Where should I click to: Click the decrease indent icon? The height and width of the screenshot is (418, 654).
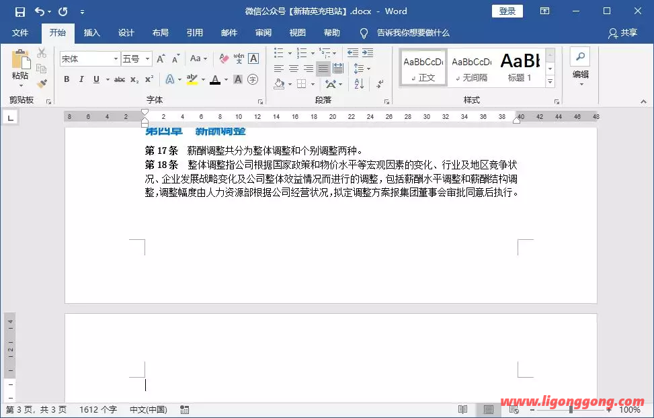click(353, 53)
